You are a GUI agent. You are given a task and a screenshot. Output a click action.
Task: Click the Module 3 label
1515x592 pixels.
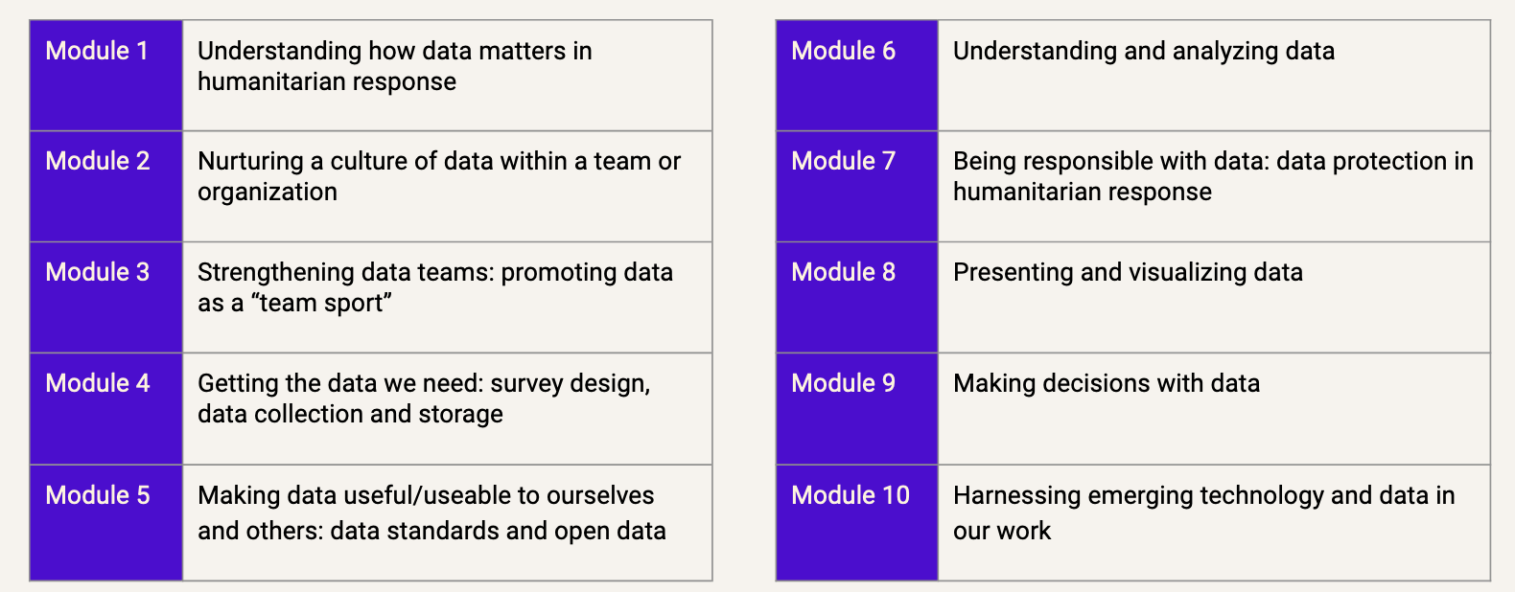point(98,273)
